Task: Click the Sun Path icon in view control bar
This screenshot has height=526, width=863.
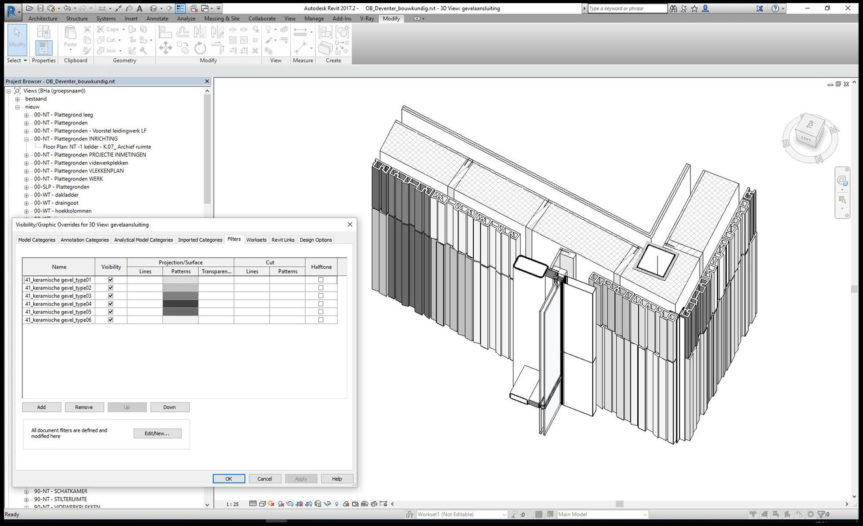Action: click(271, 504)
